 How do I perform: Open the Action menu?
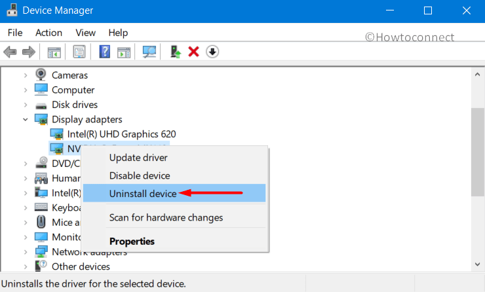click(x=48, y=33)
